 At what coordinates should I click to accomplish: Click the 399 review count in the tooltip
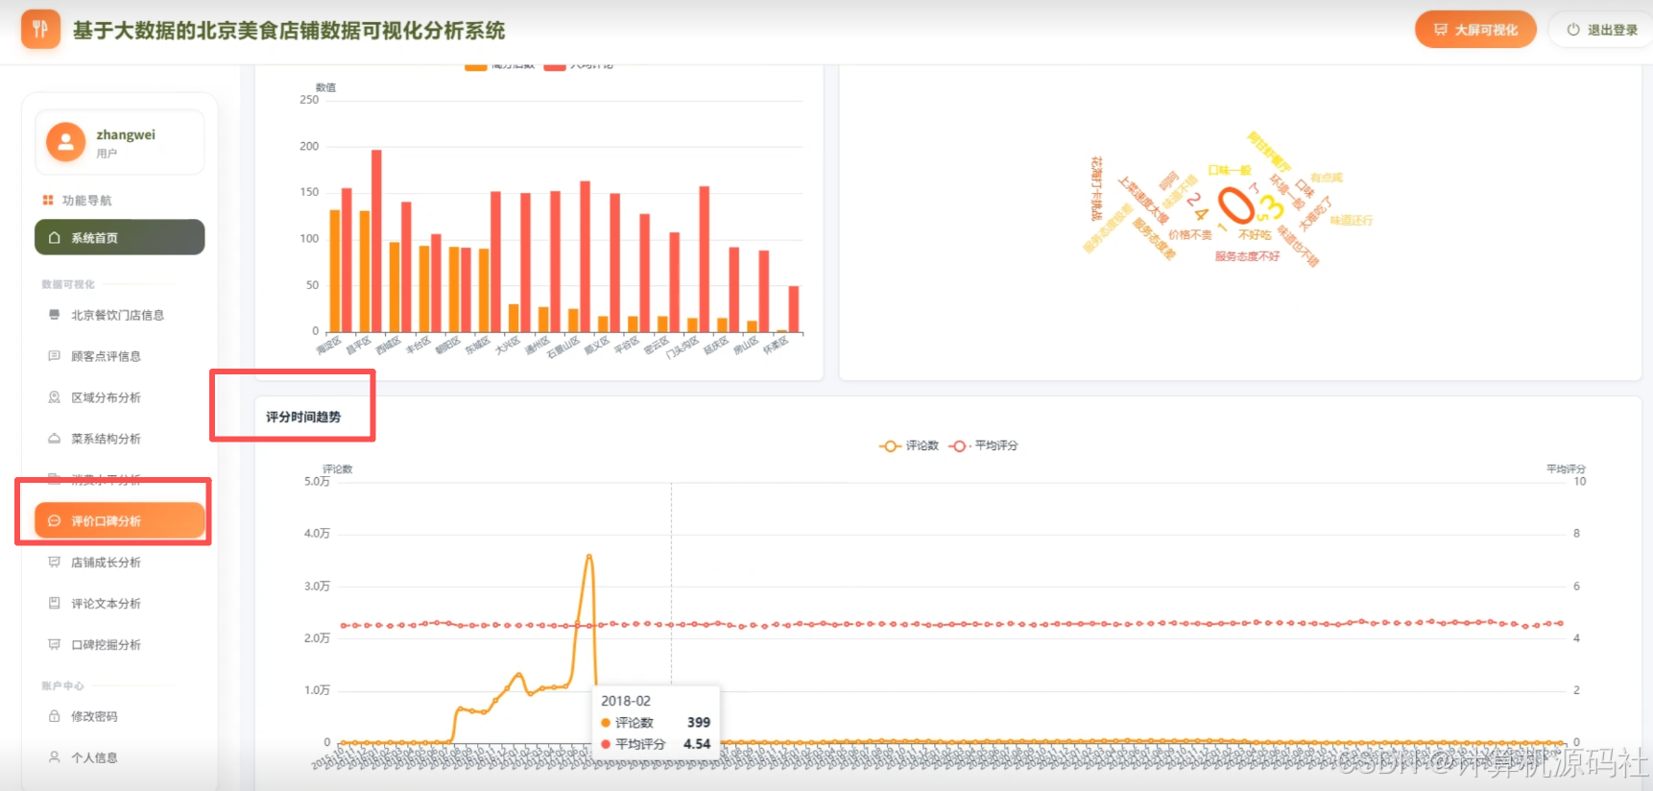tap(699, 722)
